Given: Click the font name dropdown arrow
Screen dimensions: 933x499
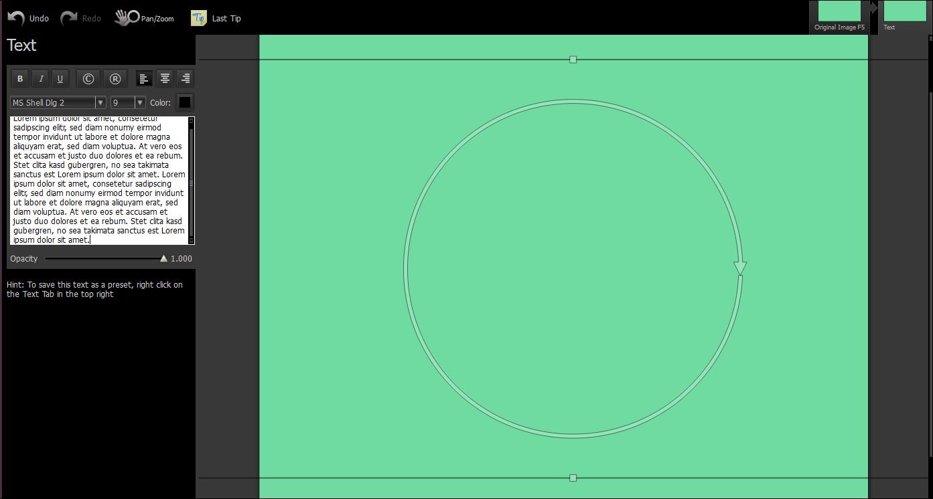Looking at the screenshot, I should point(101,102).
